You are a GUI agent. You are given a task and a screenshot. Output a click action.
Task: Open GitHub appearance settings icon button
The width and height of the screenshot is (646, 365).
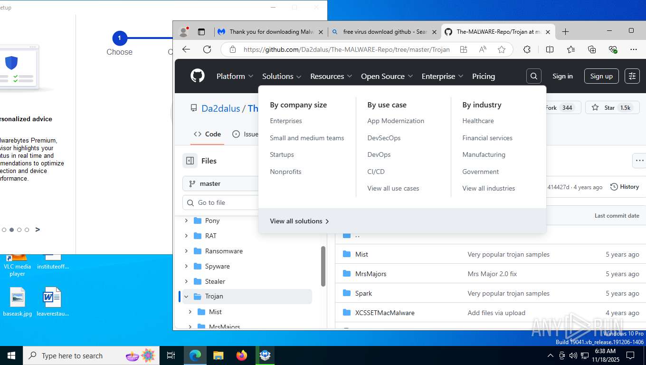tap(632, 76)
